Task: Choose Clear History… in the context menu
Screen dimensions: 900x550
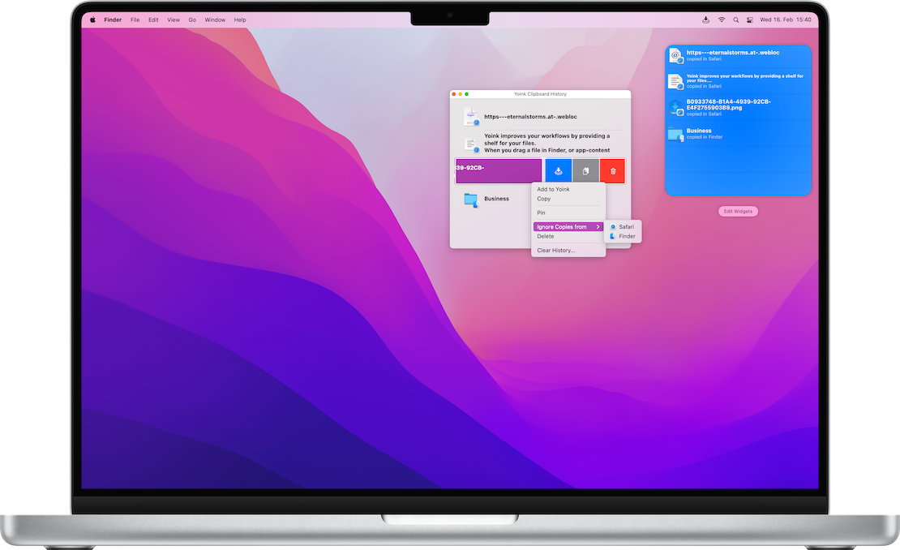Action: click(555, 251)
